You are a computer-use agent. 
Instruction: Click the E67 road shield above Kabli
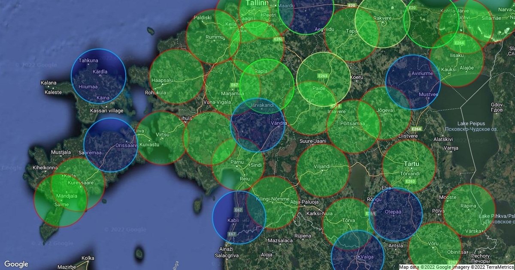pyautogui.click(x=239, y=210)
